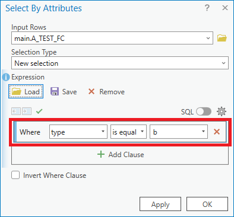Delete the Where clause with red X
Screen dimensions: 234x217
217,132
